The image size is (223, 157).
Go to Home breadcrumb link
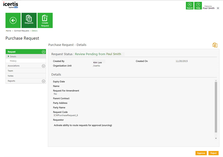(8, 31)
